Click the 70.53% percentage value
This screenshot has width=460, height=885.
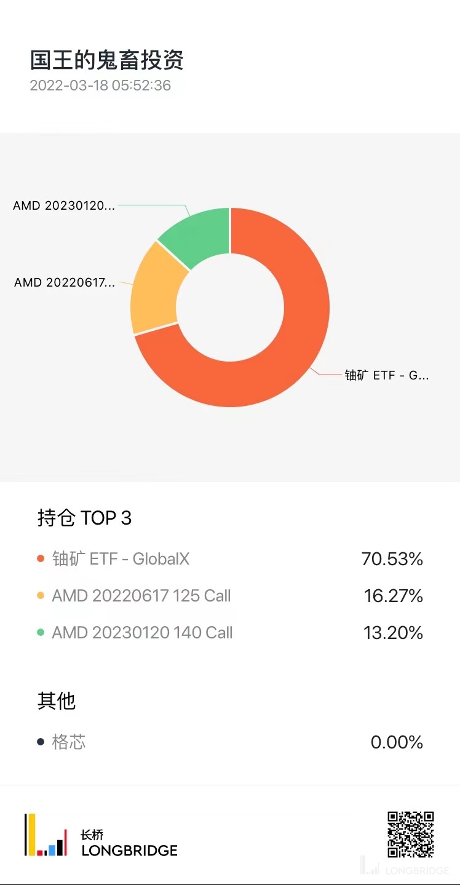point(392,559)
